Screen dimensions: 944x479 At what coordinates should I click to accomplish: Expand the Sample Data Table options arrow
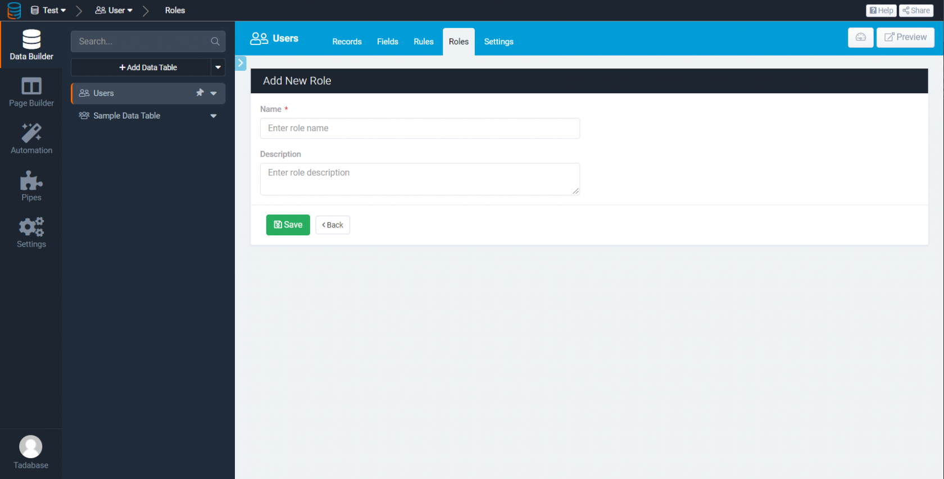click(214, 116)
